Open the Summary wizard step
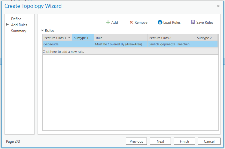The width and height of the screenshot is (225, 149). pos(19,31)
